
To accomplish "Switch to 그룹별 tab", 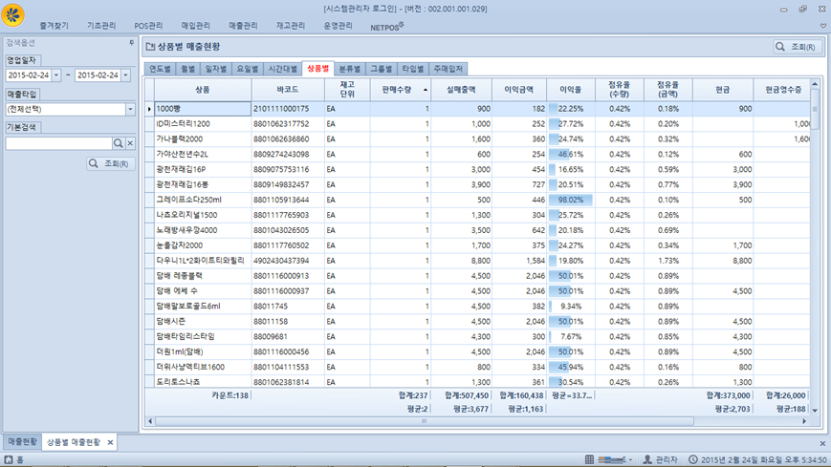I will [381, 69].
